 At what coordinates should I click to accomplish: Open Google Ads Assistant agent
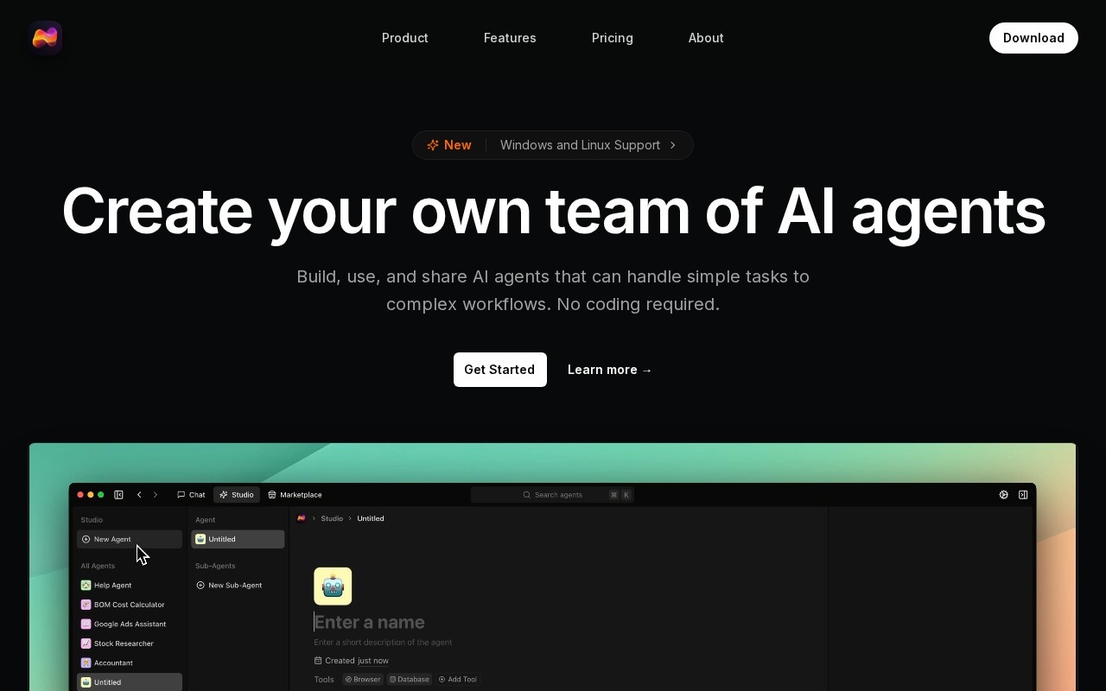[130, 624]
